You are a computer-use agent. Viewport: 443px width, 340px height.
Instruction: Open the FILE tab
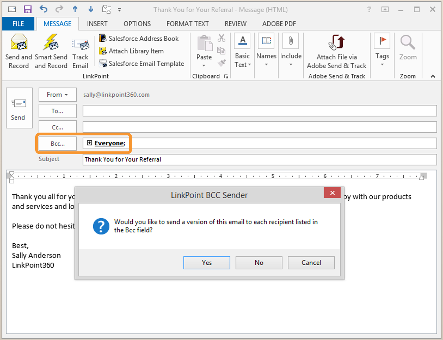(x=18, y=24)
